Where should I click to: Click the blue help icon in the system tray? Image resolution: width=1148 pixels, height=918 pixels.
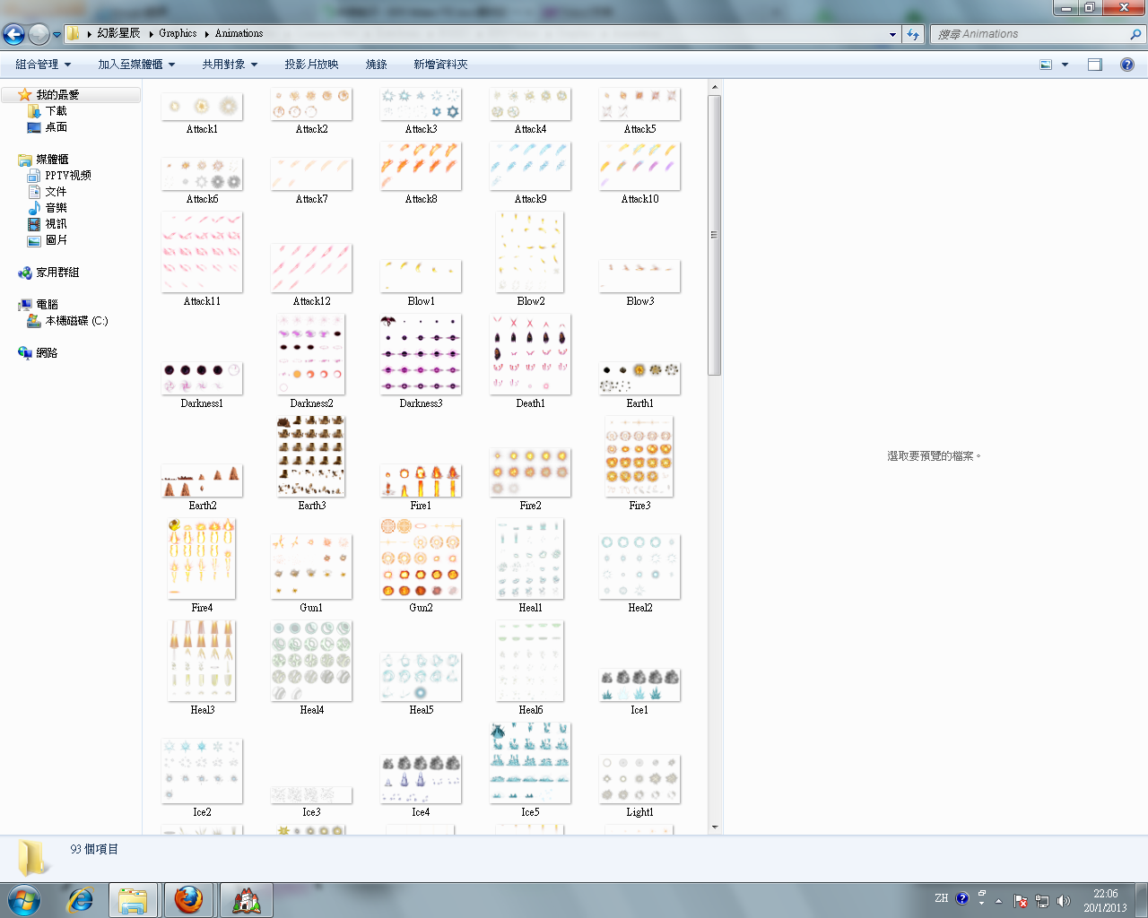pos(962,898)
